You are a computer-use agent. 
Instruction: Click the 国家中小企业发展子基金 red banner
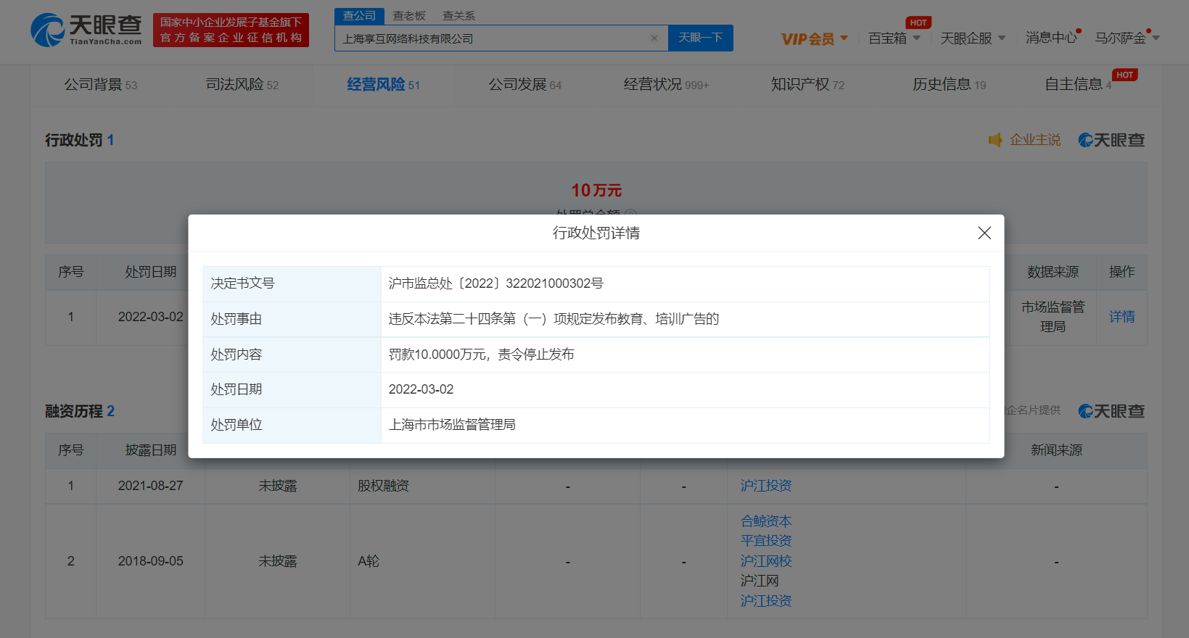[x=231, y=30]
